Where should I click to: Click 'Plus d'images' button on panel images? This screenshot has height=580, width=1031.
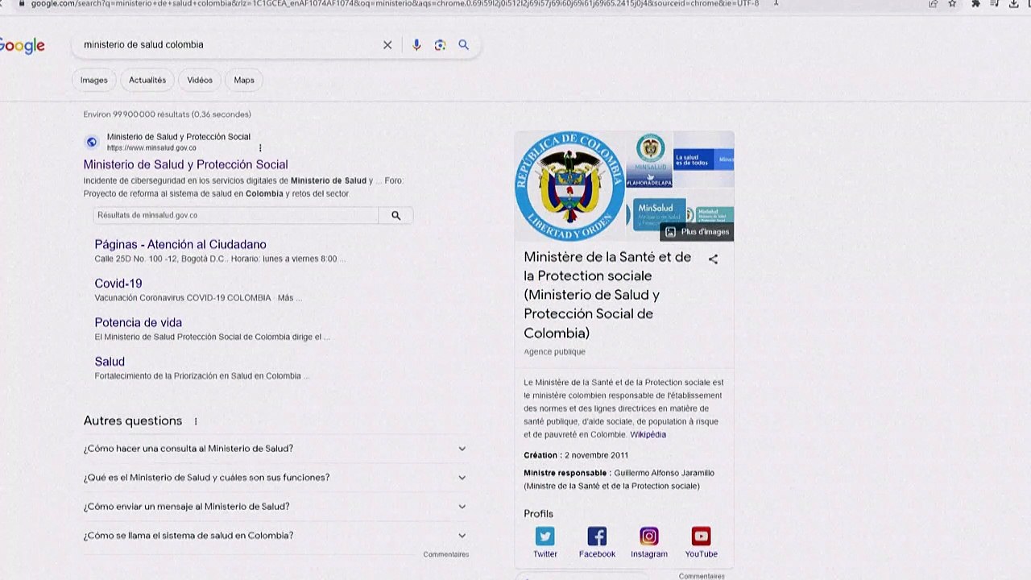[x=697, y=232]
